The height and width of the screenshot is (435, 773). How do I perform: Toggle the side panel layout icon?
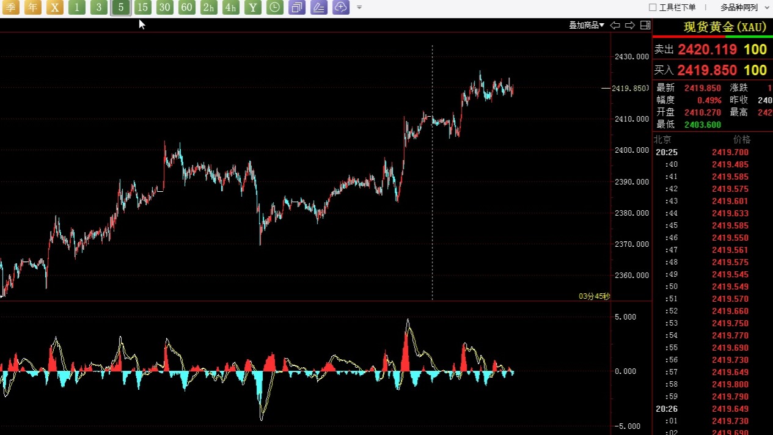[645, 25]
